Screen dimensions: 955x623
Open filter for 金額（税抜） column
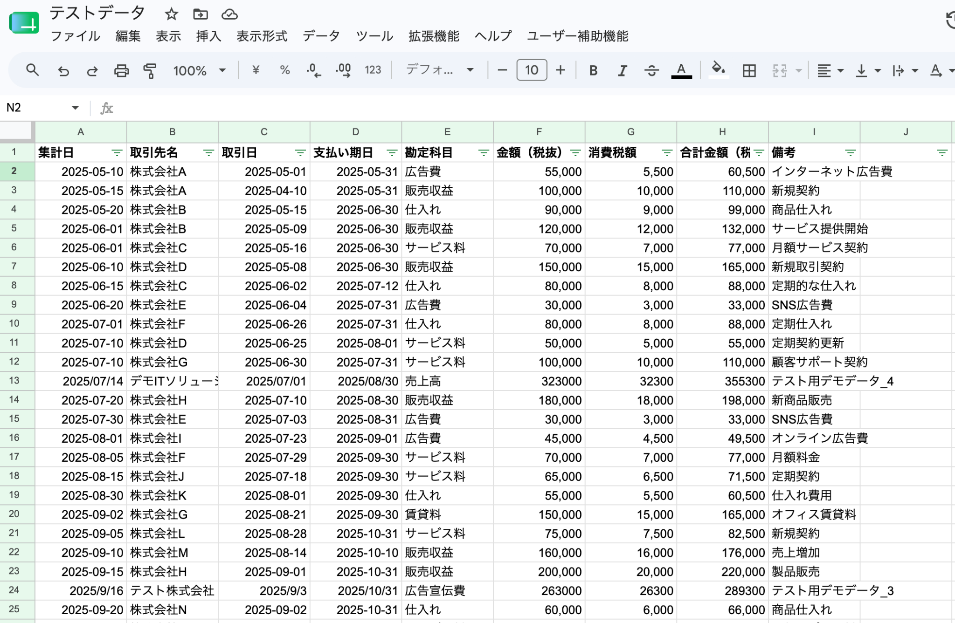[x=575, y=153]
